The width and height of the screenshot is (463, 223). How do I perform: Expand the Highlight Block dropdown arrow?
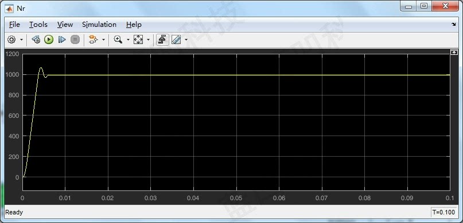click(103, 39)
